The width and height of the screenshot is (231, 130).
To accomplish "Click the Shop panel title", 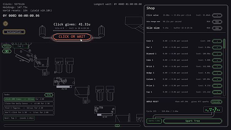I will click(150, 8).
